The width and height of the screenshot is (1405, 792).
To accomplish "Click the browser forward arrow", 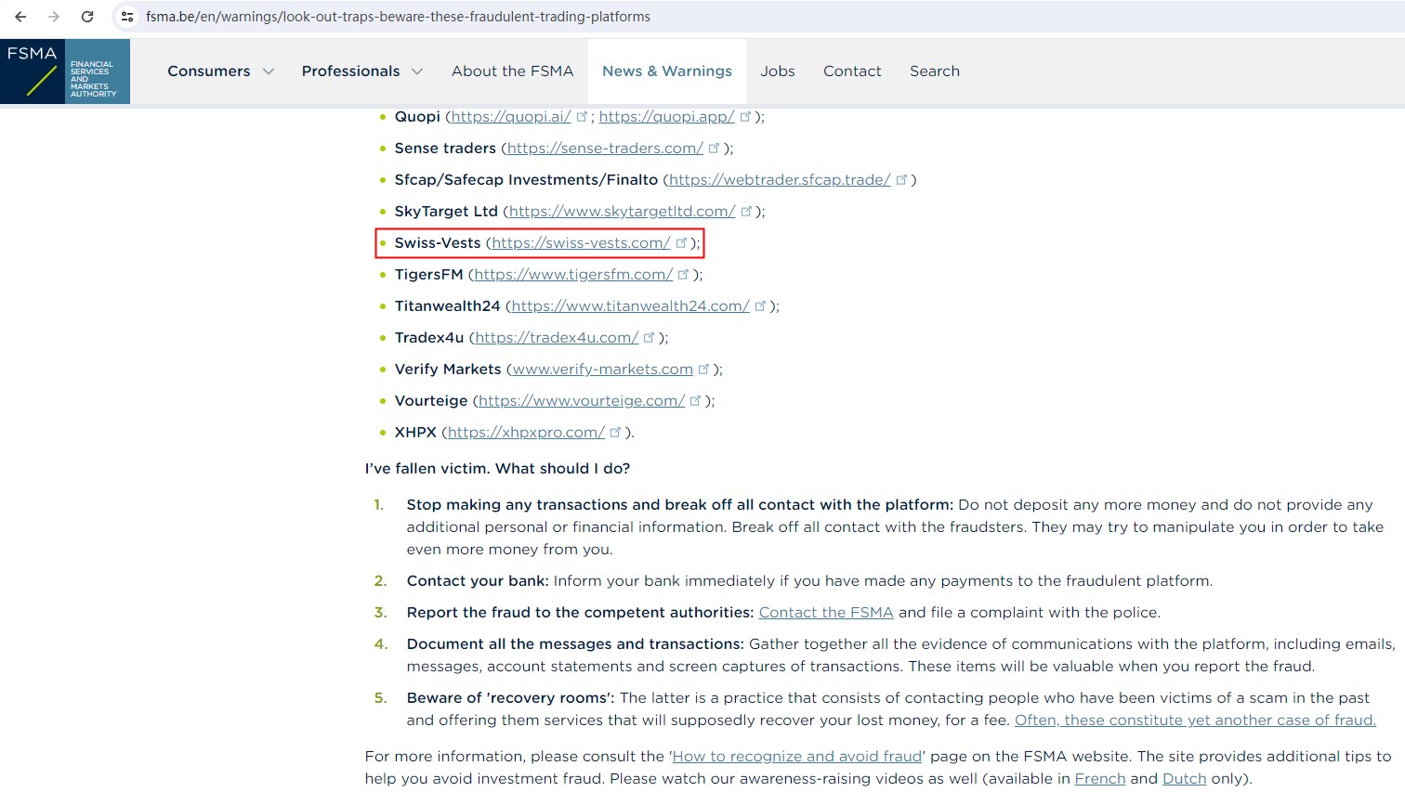I will pyautogui.click(x=54, y=17).
